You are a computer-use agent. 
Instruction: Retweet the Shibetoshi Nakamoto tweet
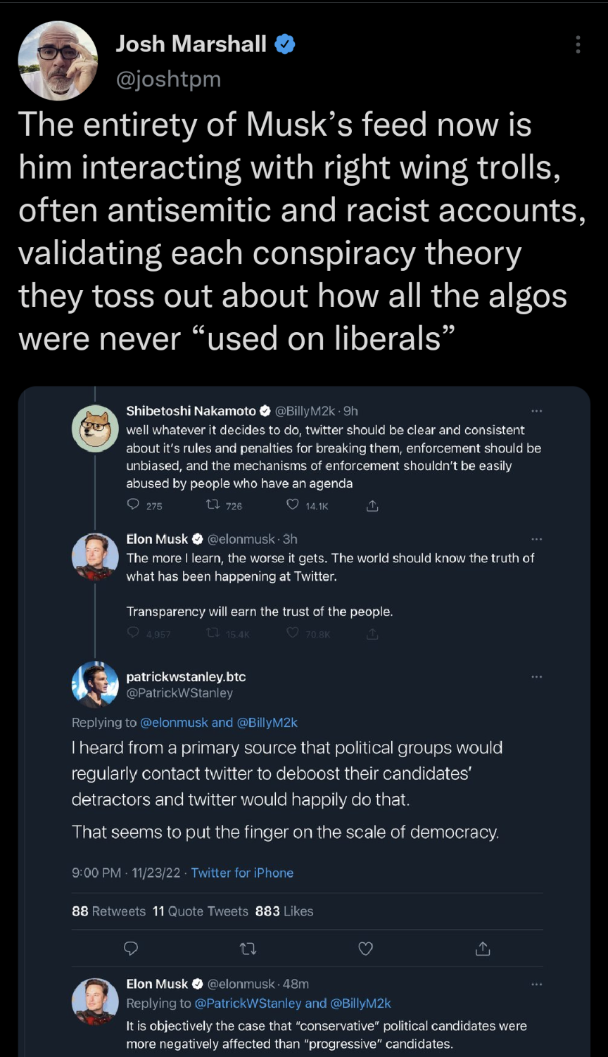[213, 505]
